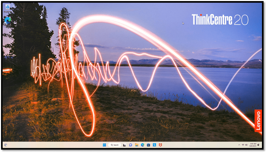Open Microsoft Store from the taskbar
The height and width of the screenshot is (153, 267).
(x=148, y=145)
